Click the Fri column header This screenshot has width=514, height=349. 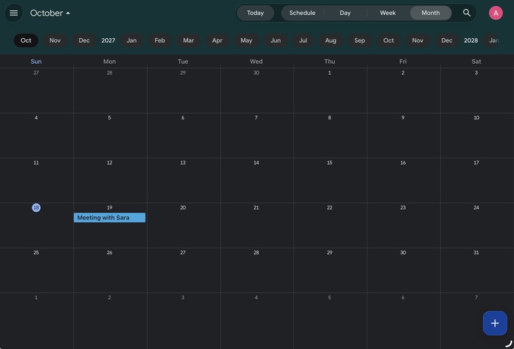[x=403, y=61]
